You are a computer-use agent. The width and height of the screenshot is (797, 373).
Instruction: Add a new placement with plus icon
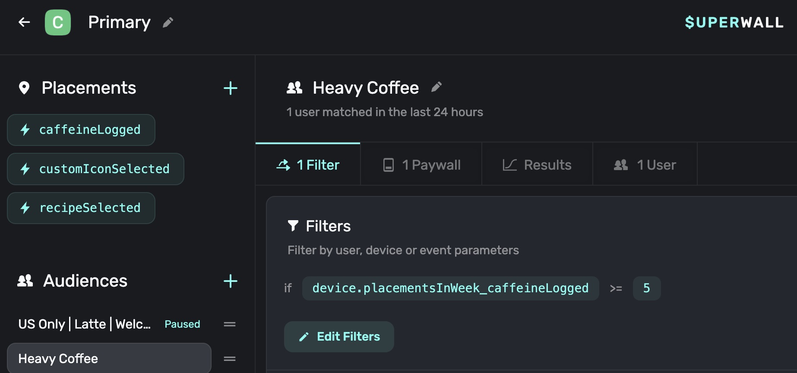(231, 88)
